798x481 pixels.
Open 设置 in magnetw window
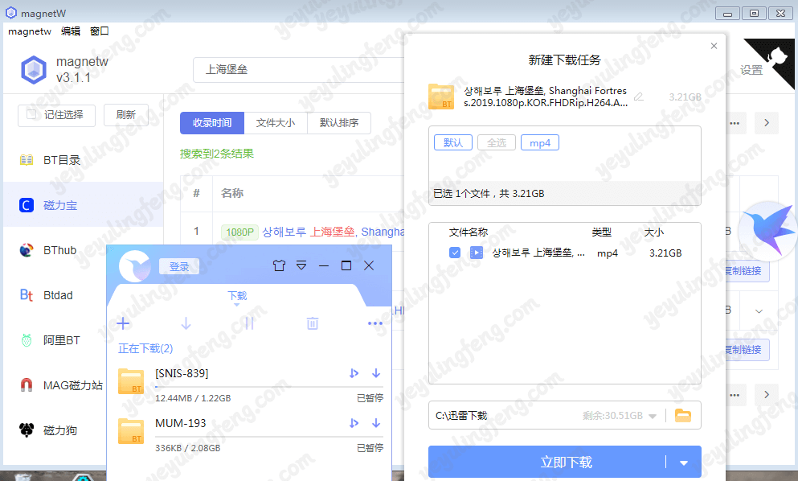click(x=751, y=70)
